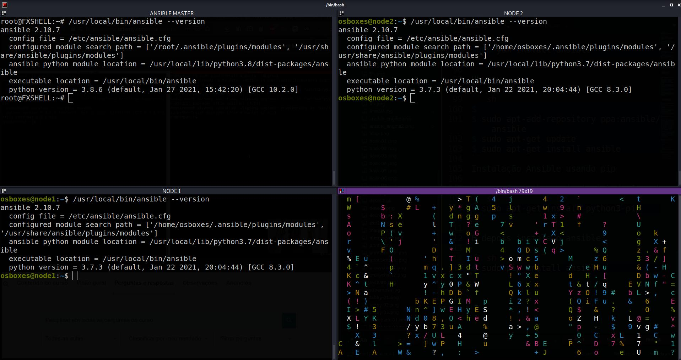This screenshot has width=681, height=360.
Task: Select the ANSIBLE MASTER pane title bar
Action: coord(168,13)
